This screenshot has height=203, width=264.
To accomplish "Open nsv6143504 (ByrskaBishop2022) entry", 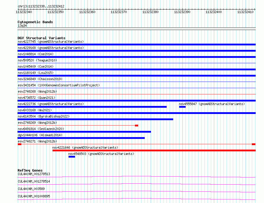I will (44, 116).
